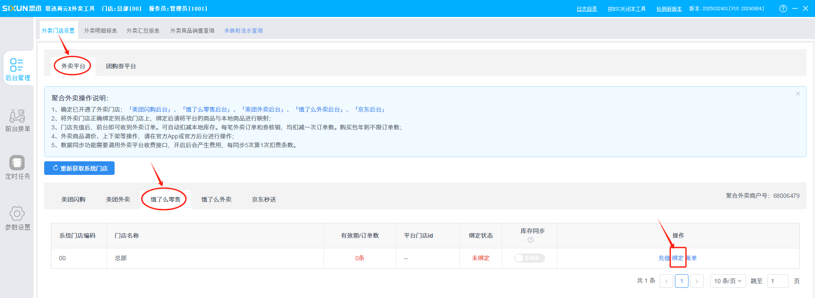The height and width of the screenshot is (298, 815).
Task: Go to previous page arrow
Action: click(666, 281)
